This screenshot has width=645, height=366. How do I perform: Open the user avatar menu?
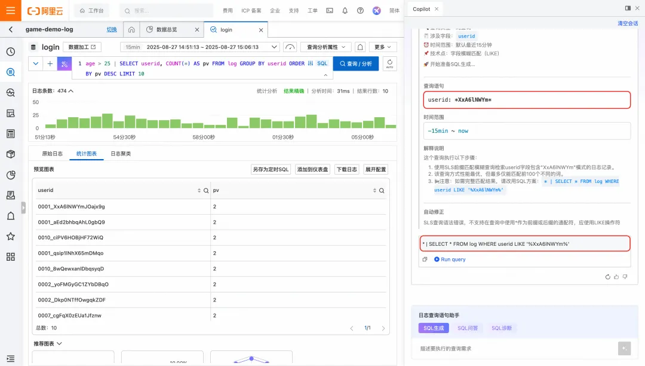tap(376, 11)
